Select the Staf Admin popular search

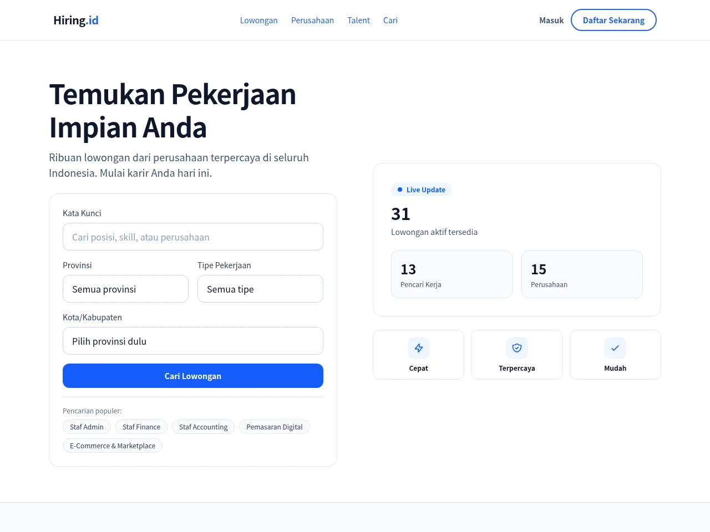[x=87, y=427]
